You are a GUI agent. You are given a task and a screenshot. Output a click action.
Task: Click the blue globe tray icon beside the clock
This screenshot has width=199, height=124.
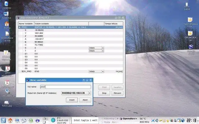click(183, 121)
